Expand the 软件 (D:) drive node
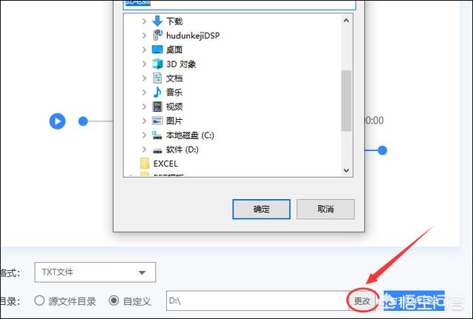473x319 pixels. pos(144,150)
